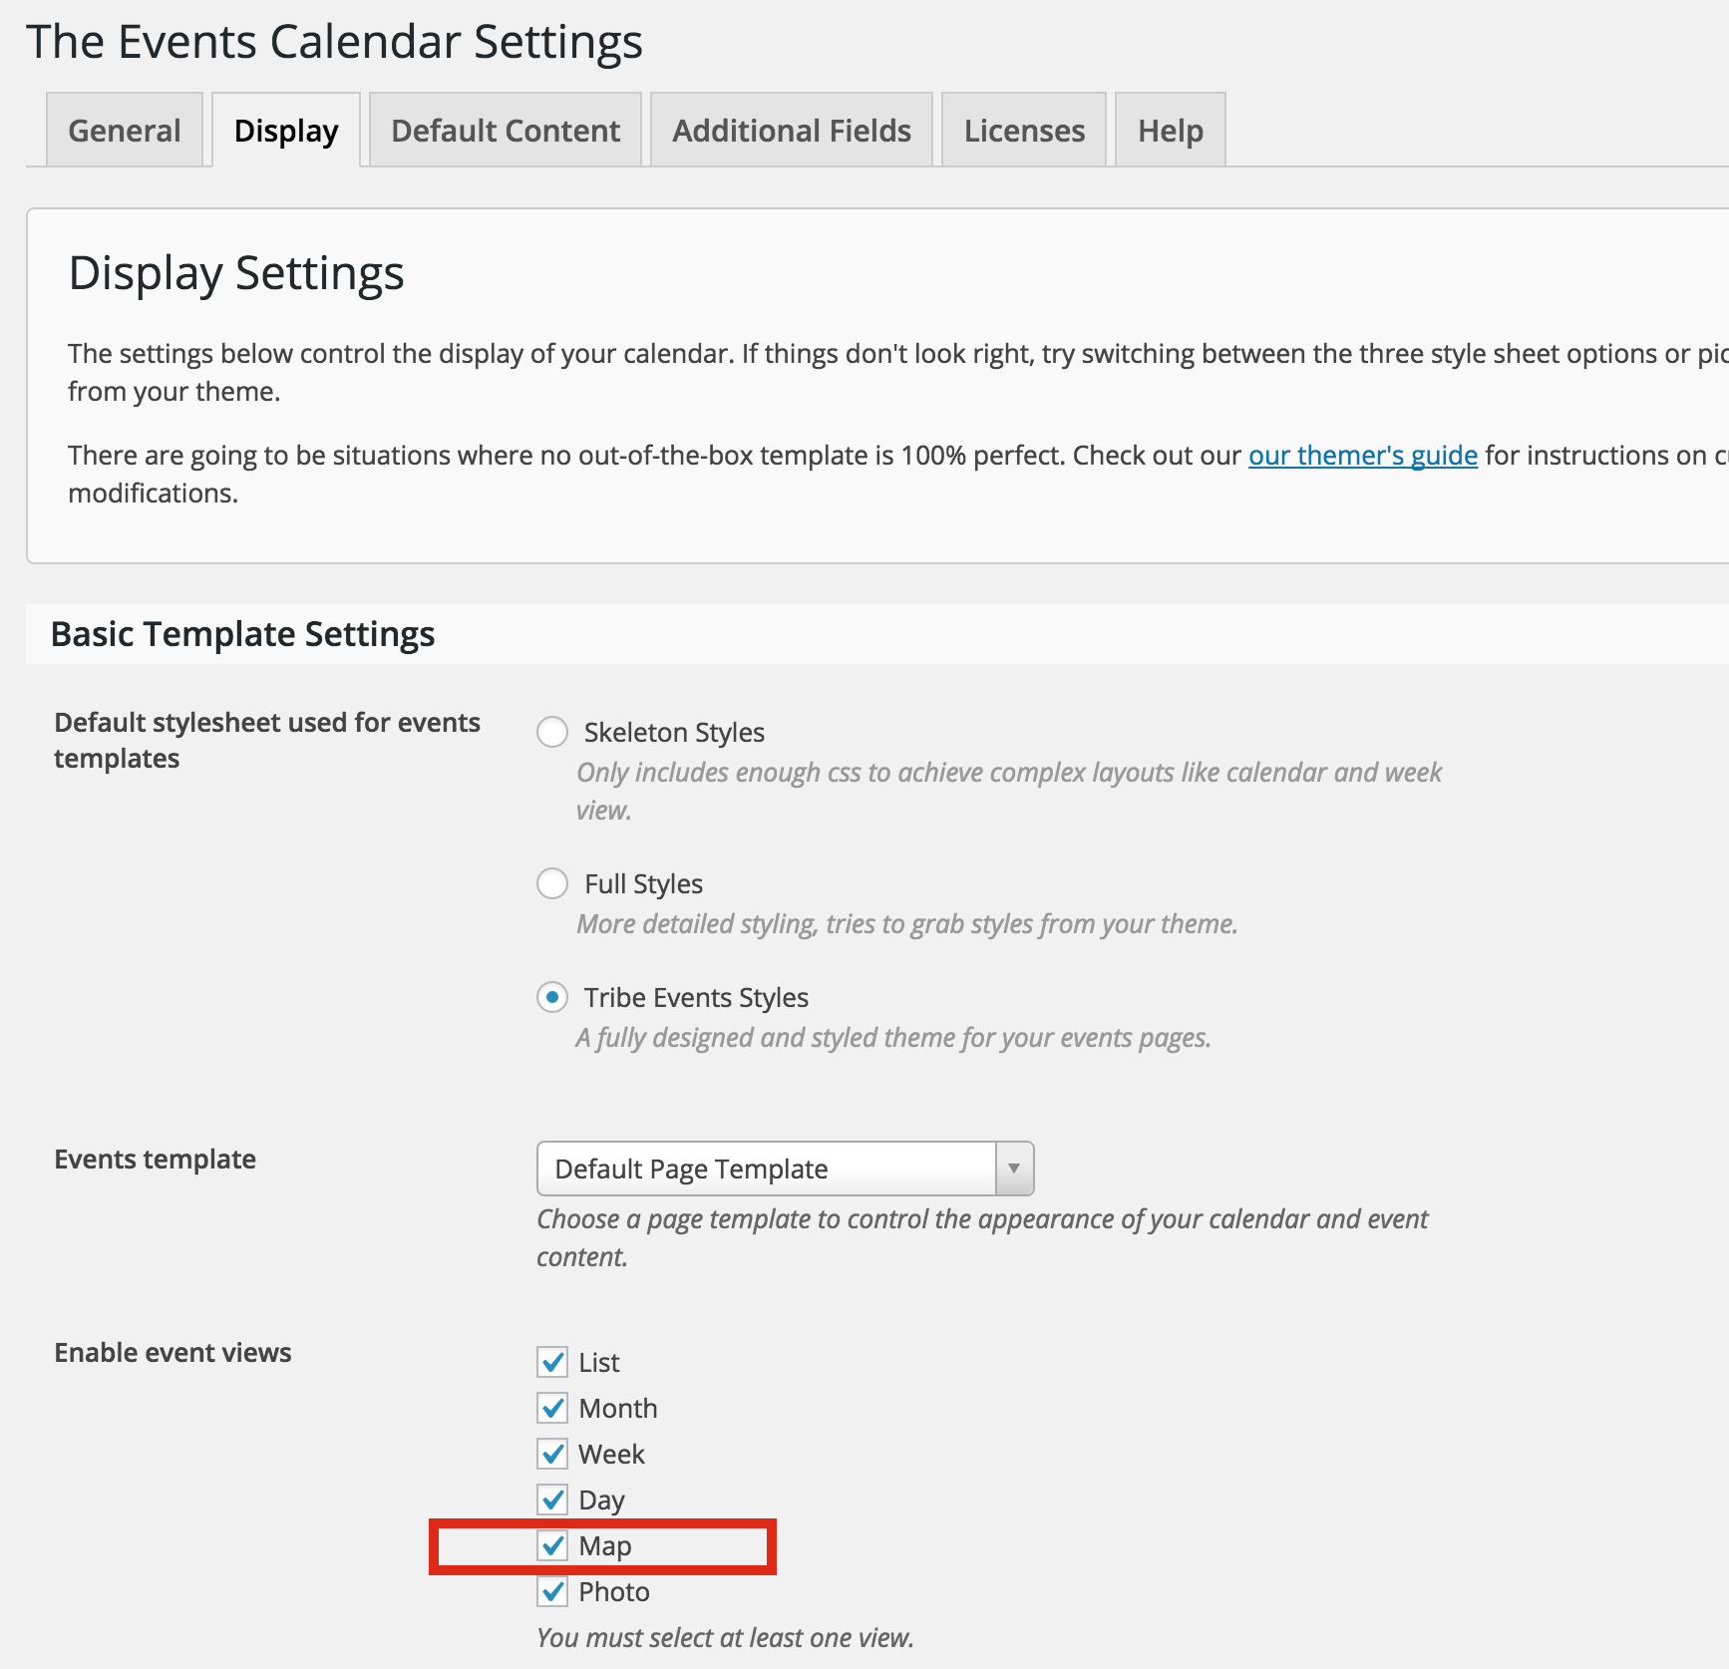1729x1669 pixels.
Task: Toggle the Day view checkbox
Action: click(552, 1500)
